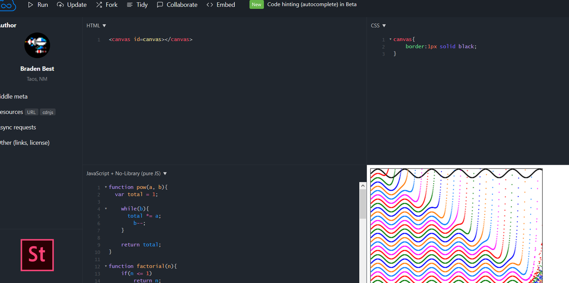Click the Collaborate label

pos(182,5)
